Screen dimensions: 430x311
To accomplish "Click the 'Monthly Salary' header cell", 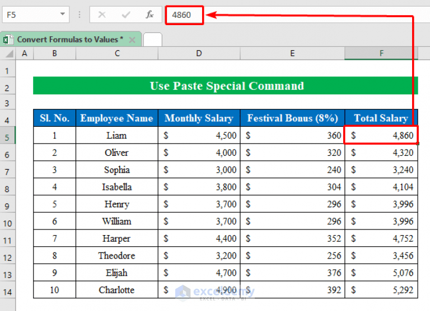I will (x=199, y=118).
